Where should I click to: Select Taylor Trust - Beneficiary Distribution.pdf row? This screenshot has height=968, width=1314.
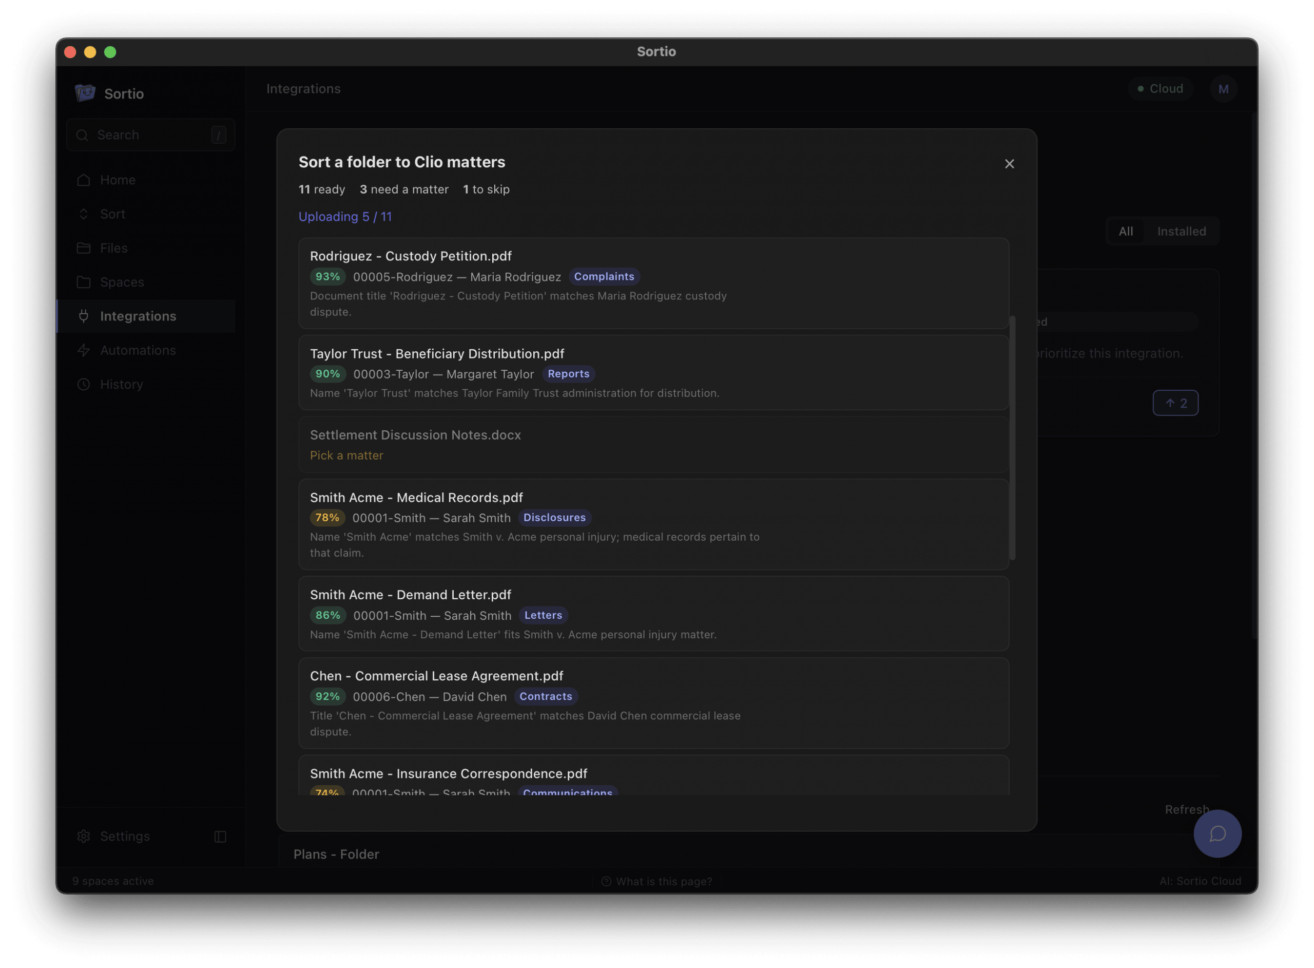click(x=653, y=373)
